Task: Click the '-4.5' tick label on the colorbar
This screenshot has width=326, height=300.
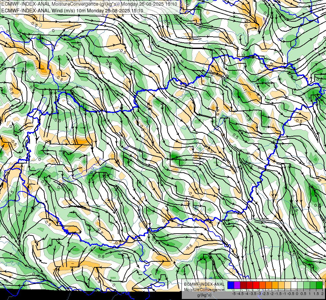Action: click(x=240, y=294)
